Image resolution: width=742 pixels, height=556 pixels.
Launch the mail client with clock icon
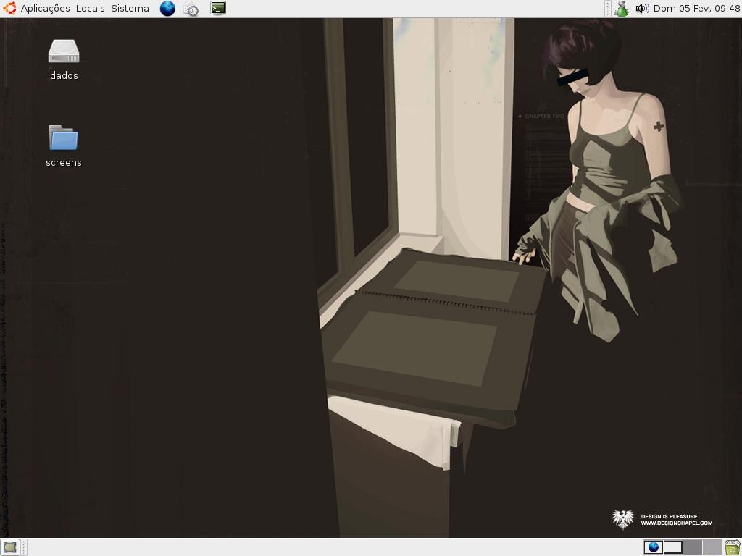click(191, 9)
